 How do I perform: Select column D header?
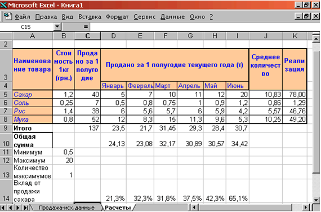114,36
